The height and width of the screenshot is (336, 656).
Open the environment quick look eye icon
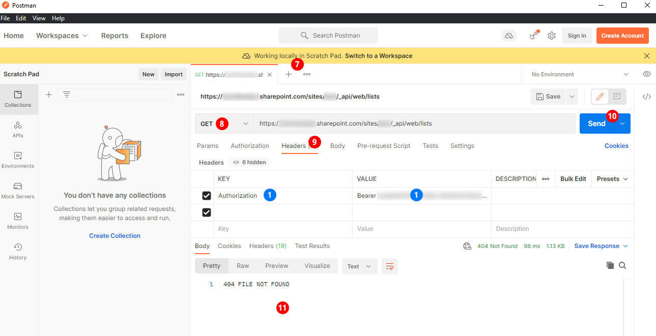(x=647, y=74)
